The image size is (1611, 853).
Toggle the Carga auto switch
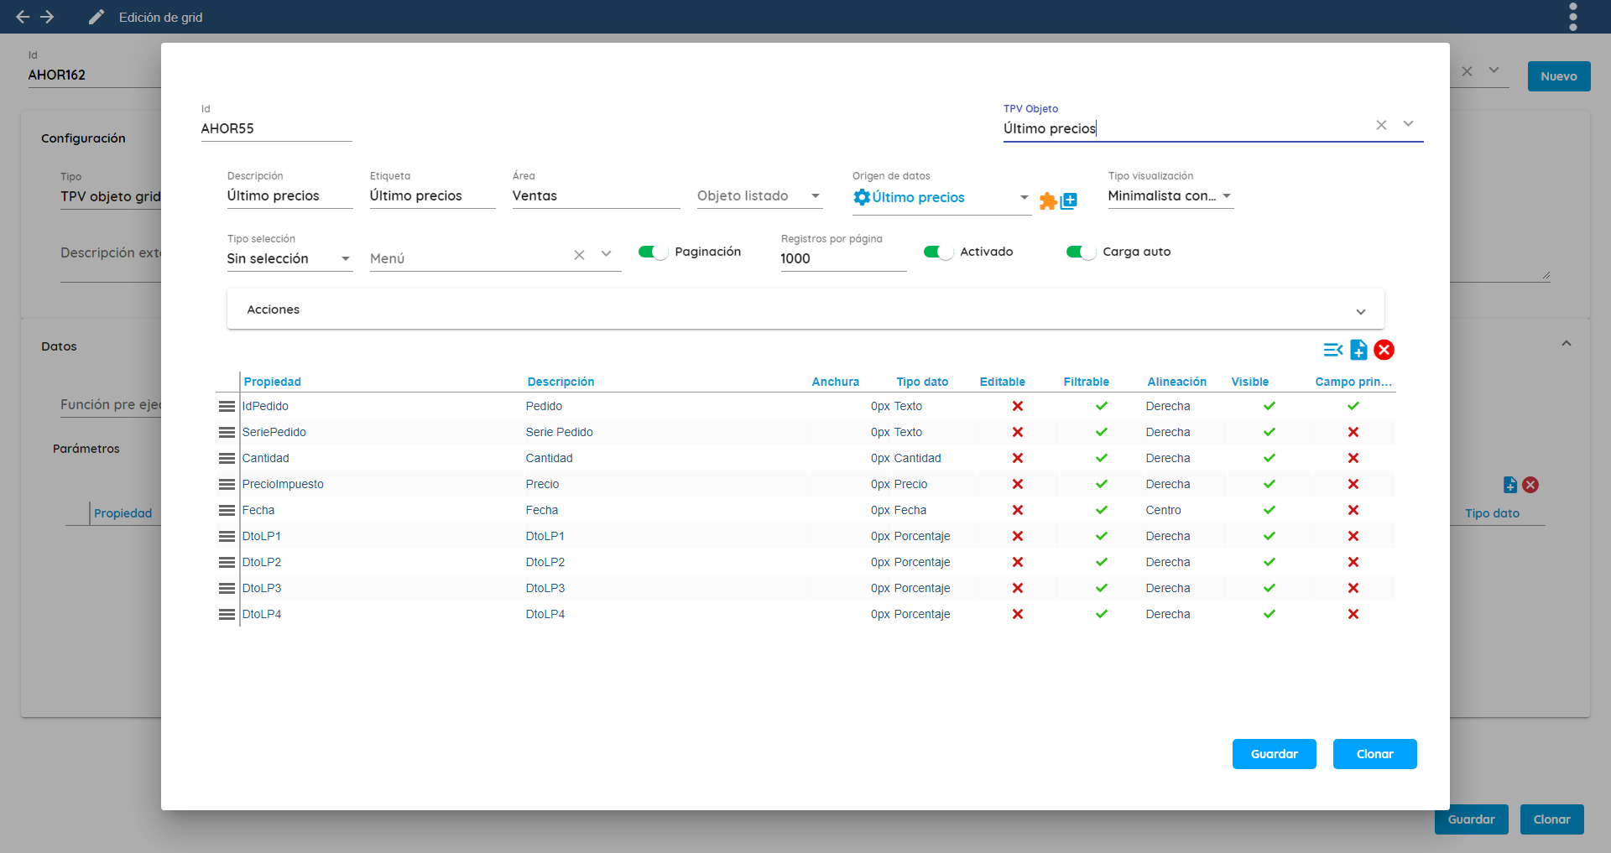[x=1081, y=252]
